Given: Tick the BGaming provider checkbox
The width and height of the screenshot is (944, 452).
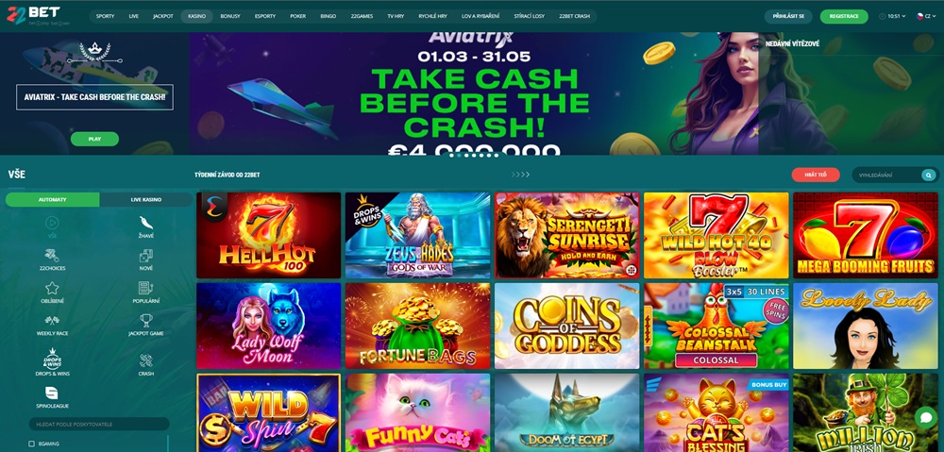Looking at the screenshot, I should point(32,444).
